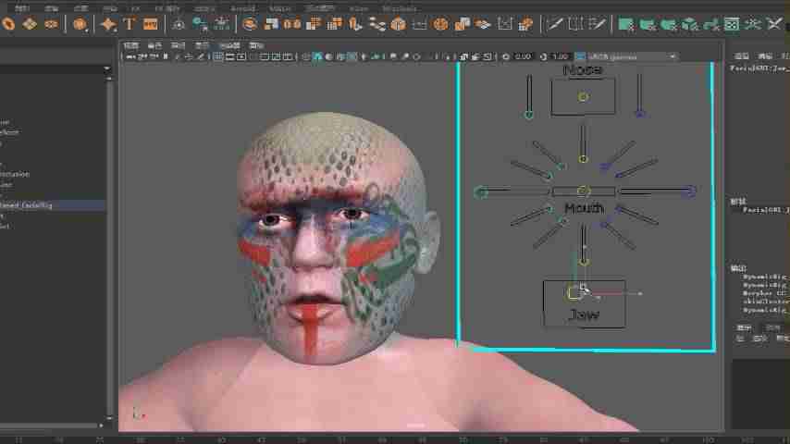This screenshot has height=444, width=790.
Task: Switch to the first tab of the right-side panel
Action: click(x=741, y=55)
